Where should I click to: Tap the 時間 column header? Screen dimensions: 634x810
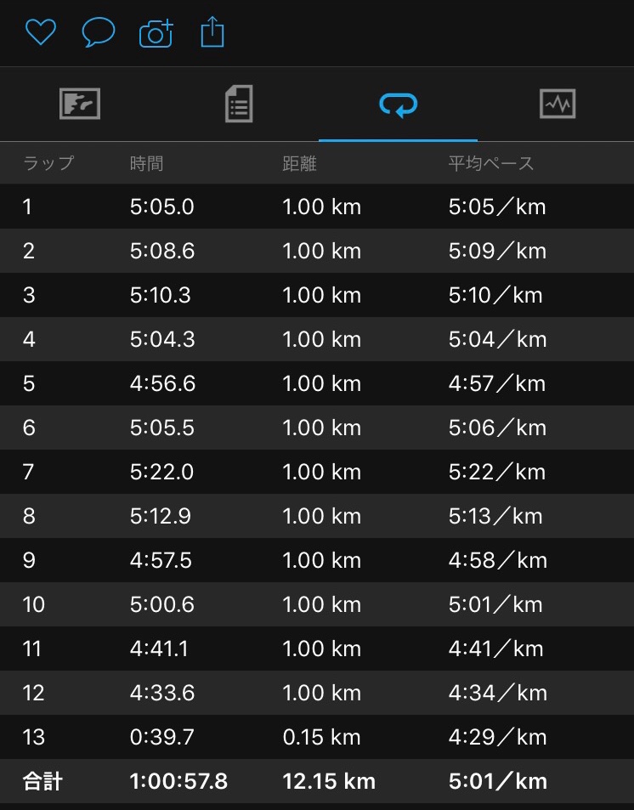click(x=146, y=163)
